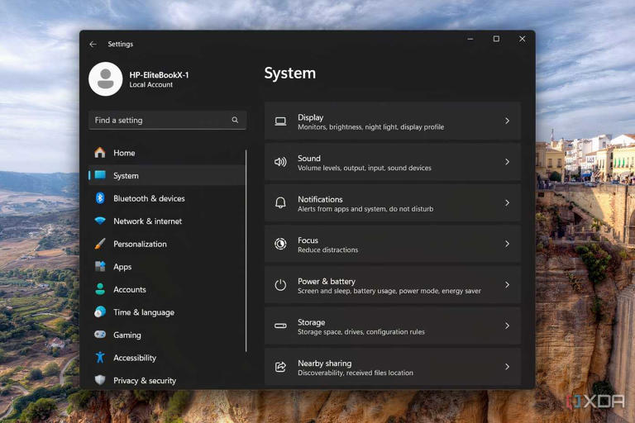Click the Storage drive icon
Viewport: 635px width, 423px height.
tap(280, 326)
